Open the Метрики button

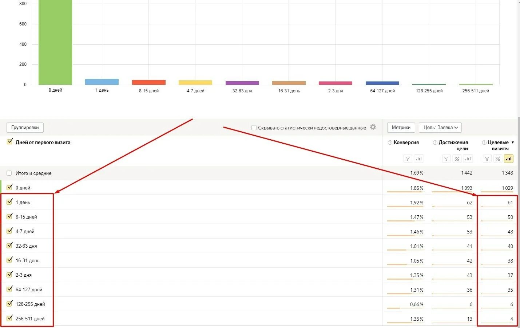pyautogui.click(x=401, y=128)
